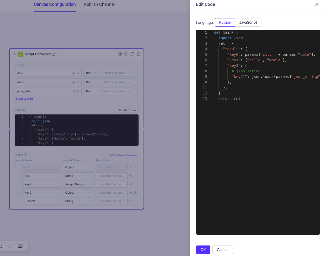Open Select a variable dropdown for date

117,82
